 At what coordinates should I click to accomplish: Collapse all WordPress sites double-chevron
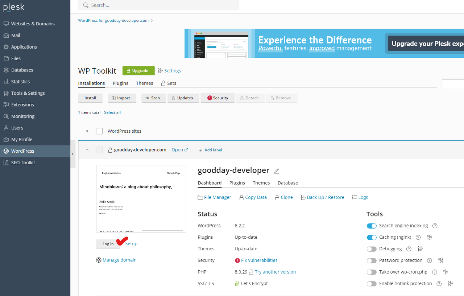click(x=87, y=131)
